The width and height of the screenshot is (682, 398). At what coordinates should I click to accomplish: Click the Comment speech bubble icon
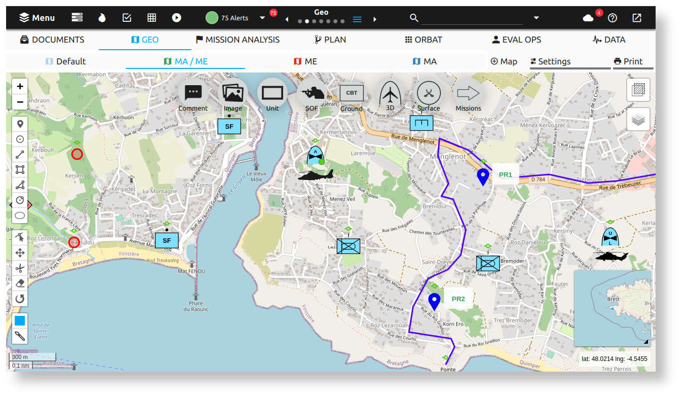[x=193, y=93]
